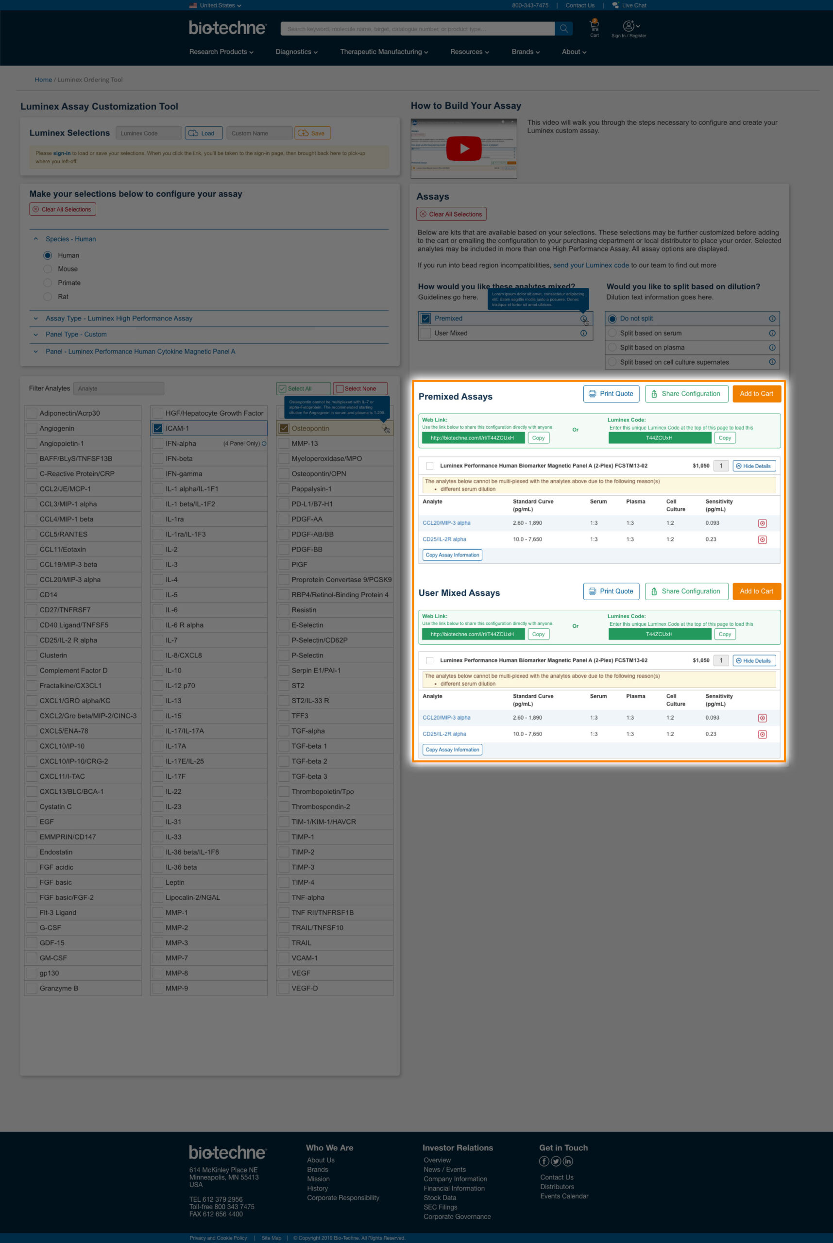The width and height of the screenshot is (833, 1243).
Task: Click Print Quote in Premixed Assays
Action: [611, 393]
